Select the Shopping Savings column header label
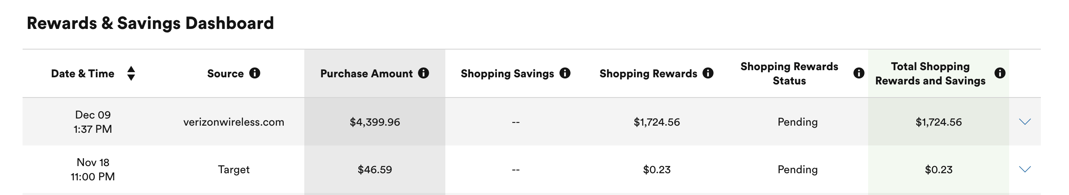 [x=507, y=74]
